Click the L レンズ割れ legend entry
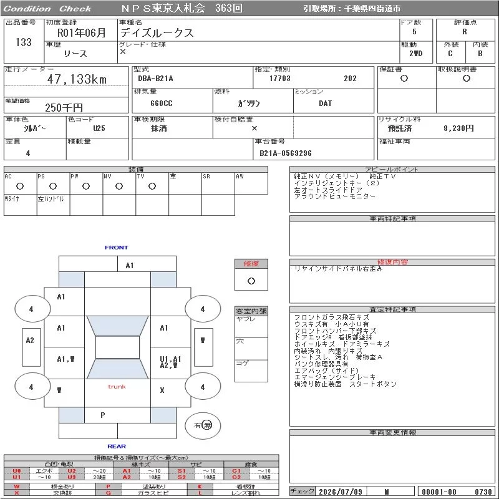The height and width of the screenshot is (499, 499). pyautogui.click(x=233, y=493)
